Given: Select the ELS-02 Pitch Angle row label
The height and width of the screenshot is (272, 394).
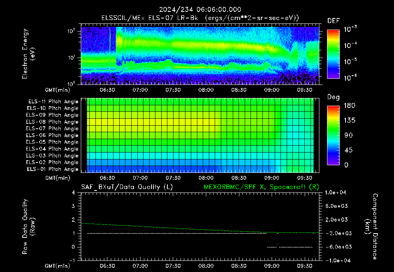Looking at the screenshot, I should [52, 163].
